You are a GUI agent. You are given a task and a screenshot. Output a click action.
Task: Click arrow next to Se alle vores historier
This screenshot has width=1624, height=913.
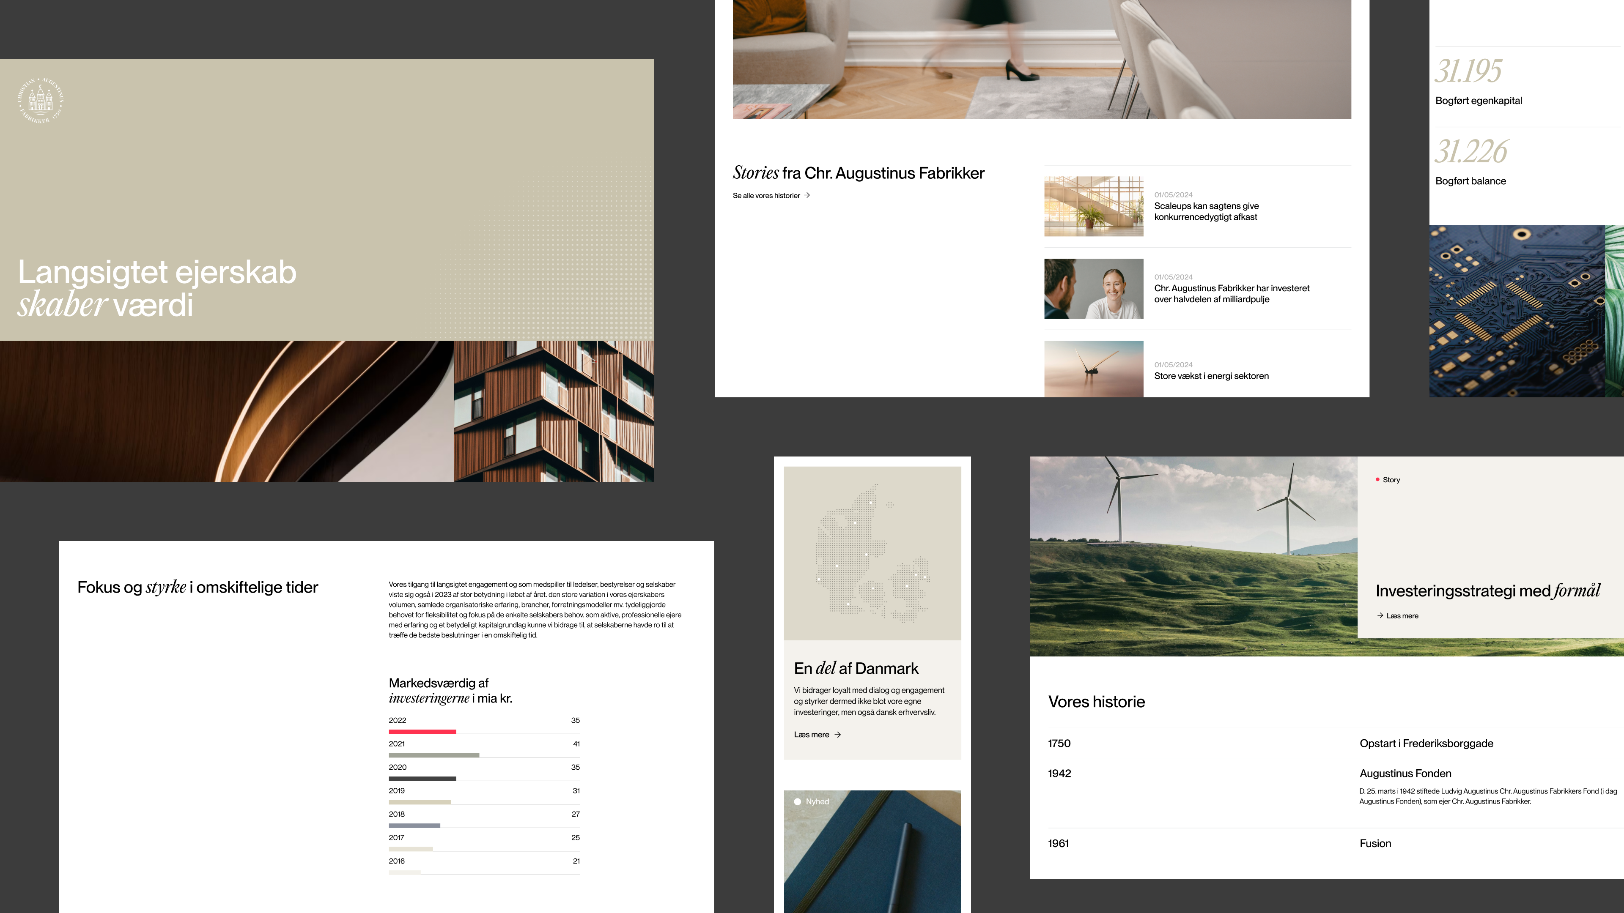pyautogui.click(x=807, y=195)
